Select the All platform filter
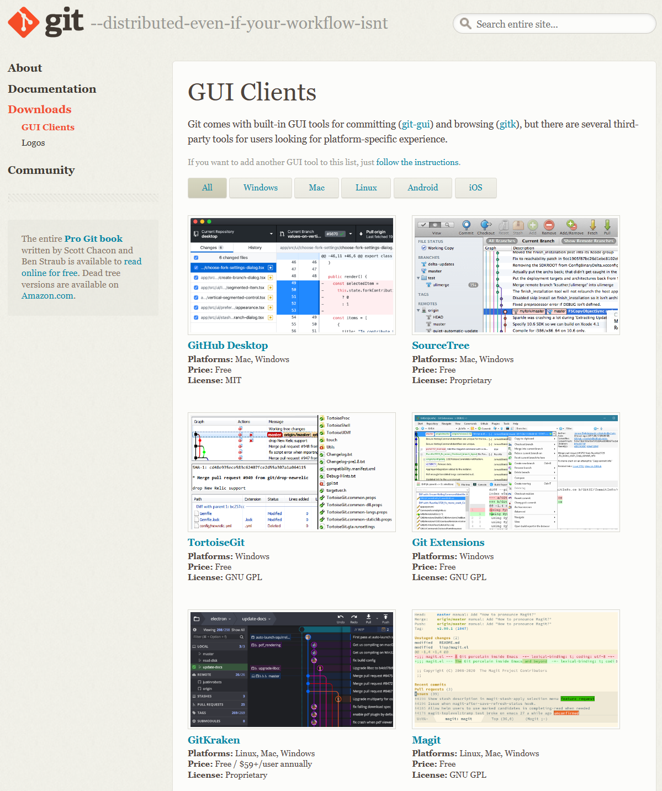The image size is (662, 791). (207, 188)
